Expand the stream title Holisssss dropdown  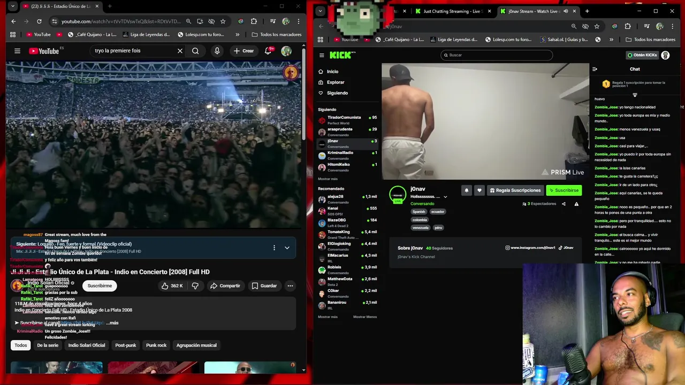point(445,197)
